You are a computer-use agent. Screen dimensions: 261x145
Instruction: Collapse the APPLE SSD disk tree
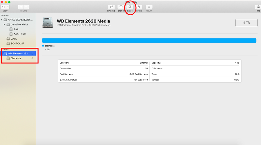(2, 20)
